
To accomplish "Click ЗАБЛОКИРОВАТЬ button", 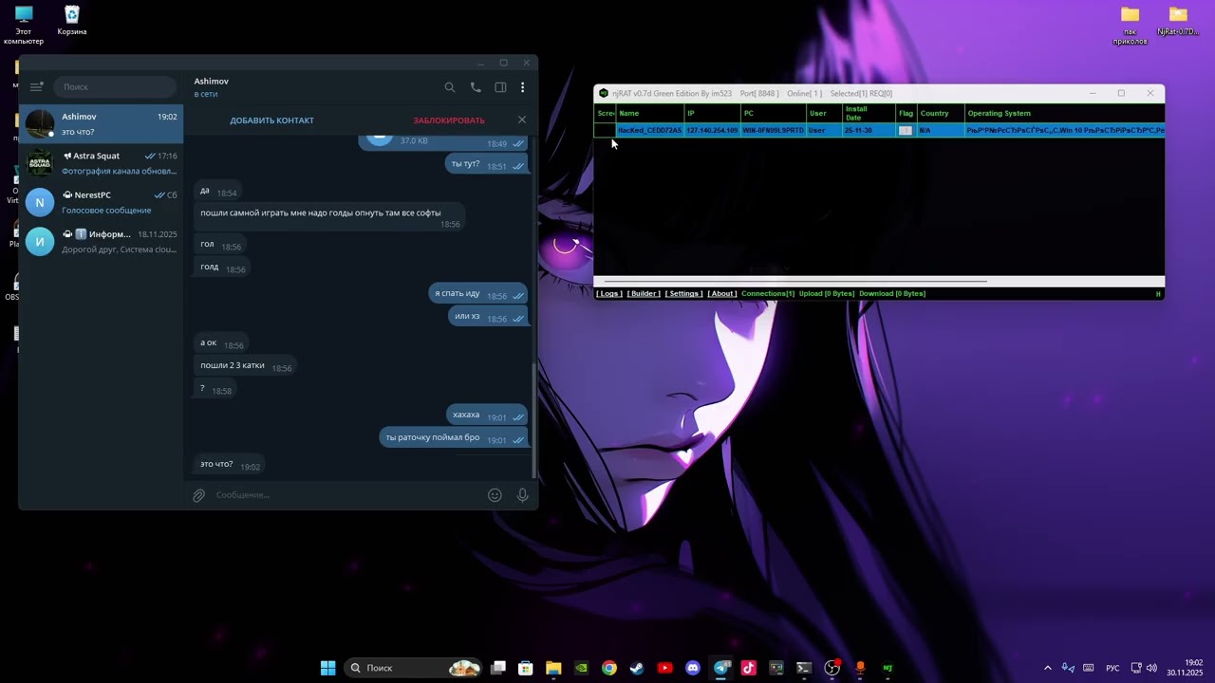I will point(449,120).
